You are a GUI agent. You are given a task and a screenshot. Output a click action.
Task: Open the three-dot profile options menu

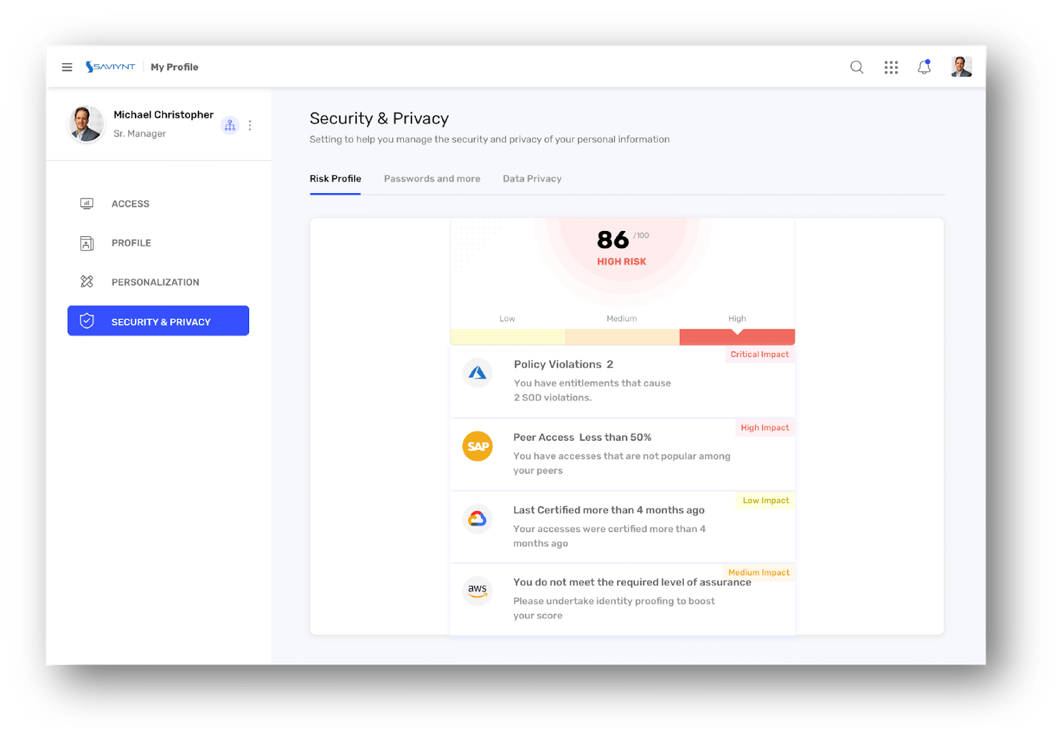click(250, 125)
